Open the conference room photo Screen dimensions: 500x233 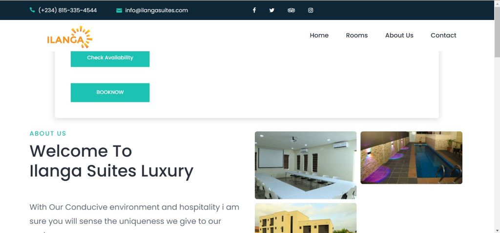tap(306, 165)
